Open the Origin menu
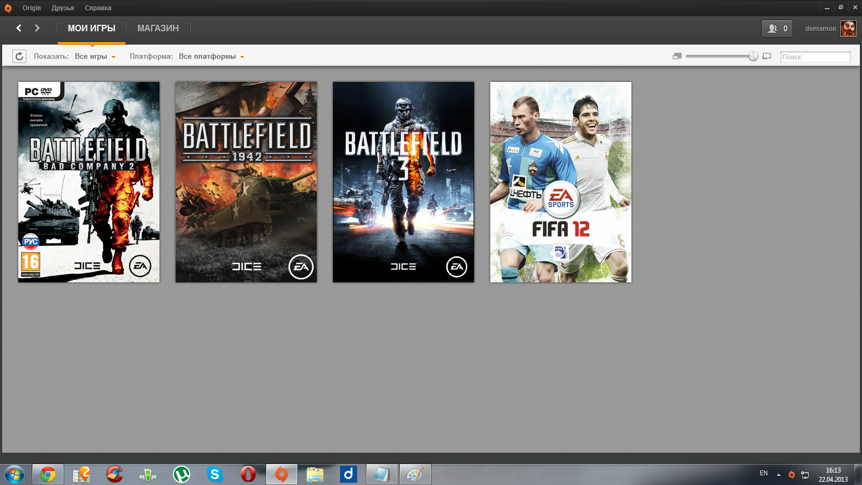Image resolution: width=862 pixels, height=485 pixels. (x=32, y=8)
